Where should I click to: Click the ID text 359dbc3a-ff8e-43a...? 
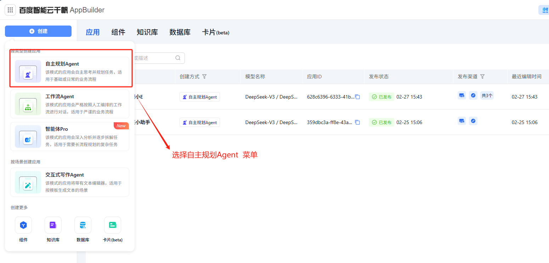click(330, 122)
